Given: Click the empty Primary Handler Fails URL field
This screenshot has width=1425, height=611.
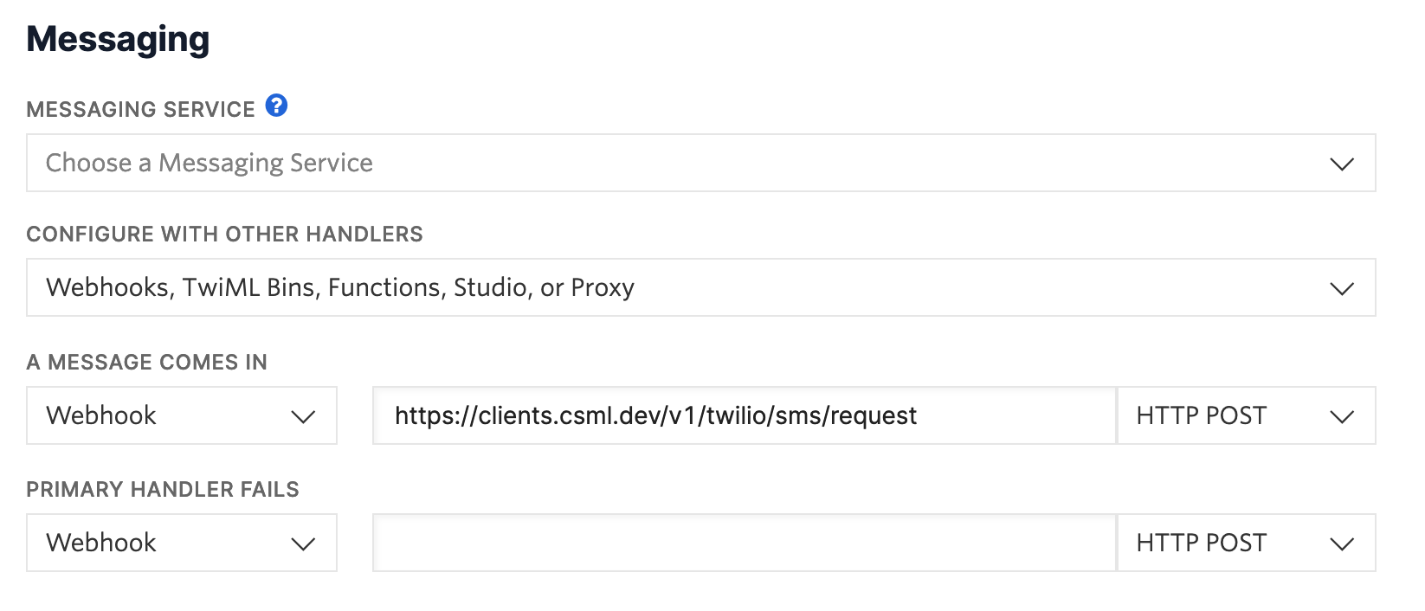Looking at the screenshot, I should pos(745,543).
